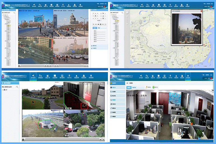The height and width of the screenshot is (144, 216).
Task: Collapse the root tree node in the intrusion-detection window
Action: tap(3, 90)
